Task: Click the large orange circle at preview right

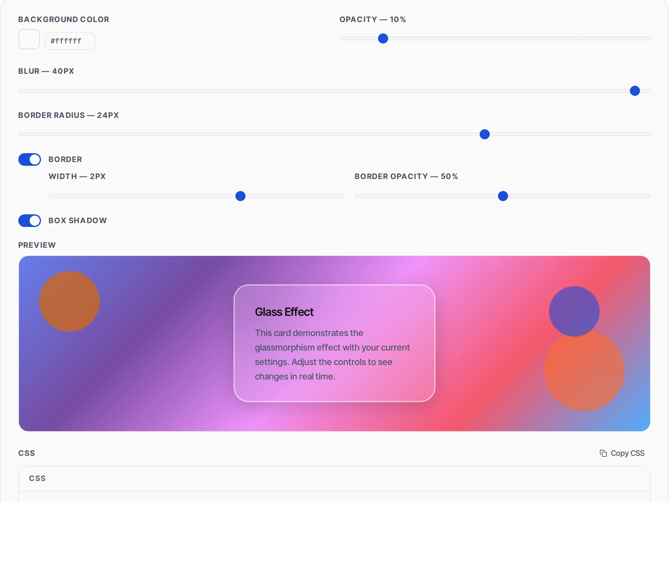Action: [584, 371]
